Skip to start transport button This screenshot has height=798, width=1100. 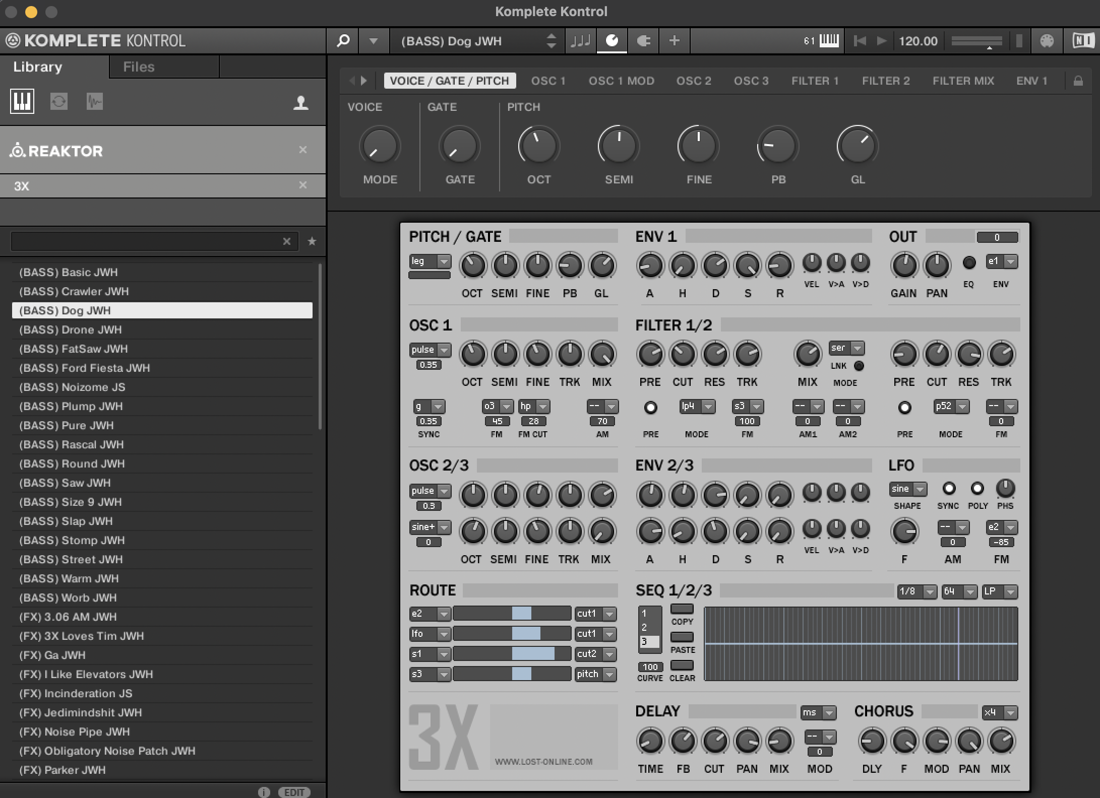(860, 41)
